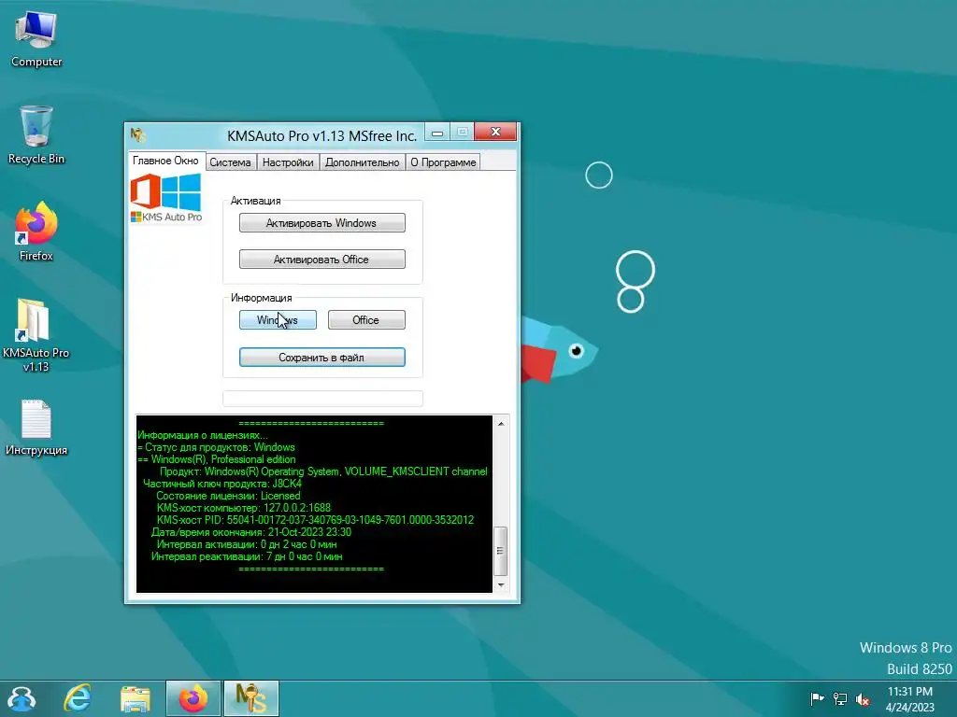This screenshot has height=717, width=957.
Task: Click log line '= Статус для продуктов: Windows'
Action: (216, 447)
